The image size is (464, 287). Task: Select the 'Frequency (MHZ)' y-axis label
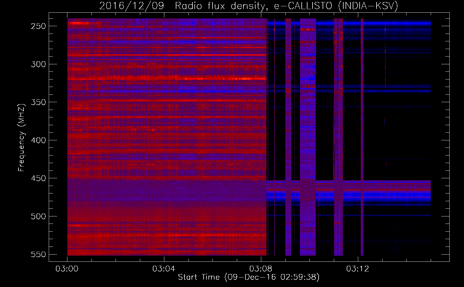tap(22, 137)
